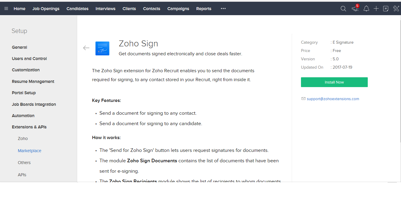
Task: Open the Interviews tab
Action: pos(105,9)
